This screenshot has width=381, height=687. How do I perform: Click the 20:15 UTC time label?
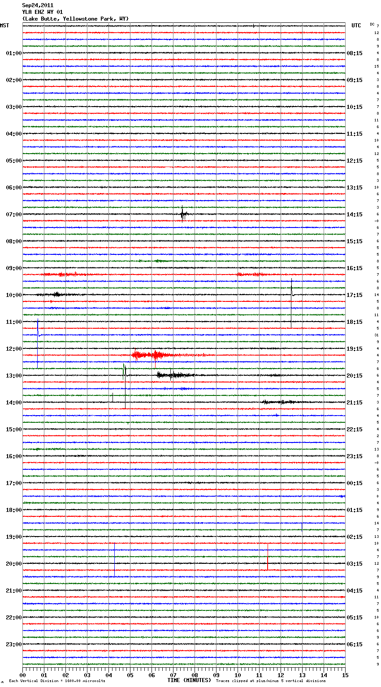[355, 376]
